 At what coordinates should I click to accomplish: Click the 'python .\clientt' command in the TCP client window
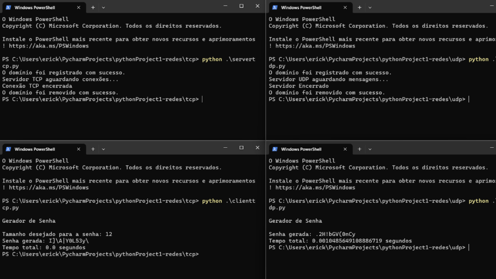click(229, 201)
